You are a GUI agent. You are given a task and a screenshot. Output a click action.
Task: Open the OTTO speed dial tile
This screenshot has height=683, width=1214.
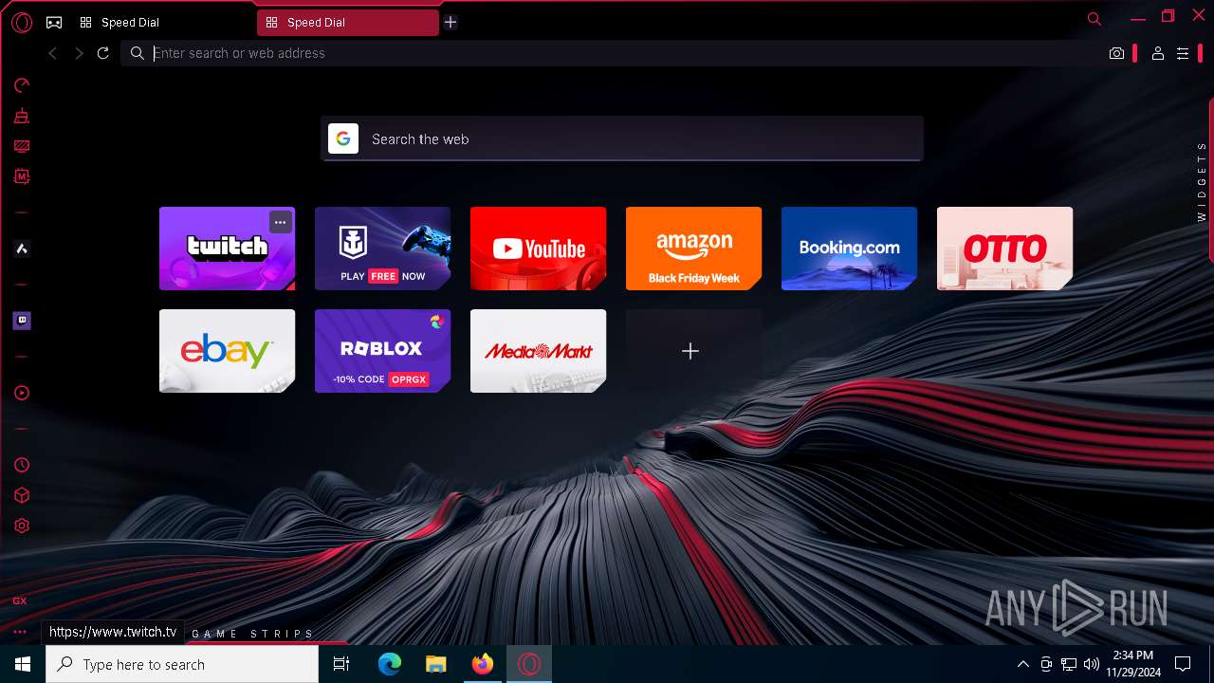coord(1004,249)
